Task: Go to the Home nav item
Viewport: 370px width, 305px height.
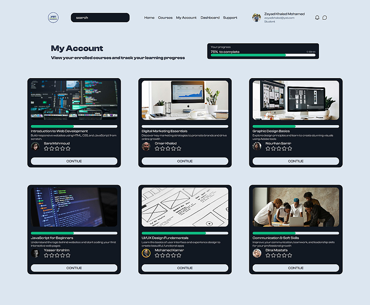Action: tap(149, 18)
